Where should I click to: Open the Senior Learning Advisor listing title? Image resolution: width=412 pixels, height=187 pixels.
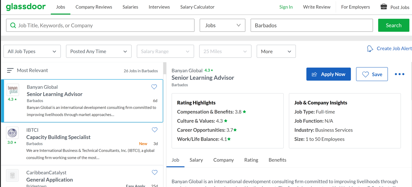coord(55,94)
